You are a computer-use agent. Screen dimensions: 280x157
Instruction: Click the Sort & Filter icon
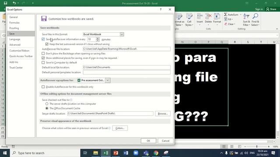coord(246,17)
